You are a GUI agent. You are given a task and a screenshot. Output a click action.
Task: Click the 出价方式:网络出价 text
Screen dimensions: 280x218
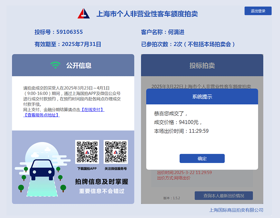[x=173, y=178]
